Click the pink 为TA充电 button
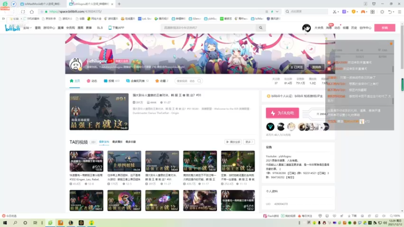This screenshot has width=404, height=227. [282, 113]
